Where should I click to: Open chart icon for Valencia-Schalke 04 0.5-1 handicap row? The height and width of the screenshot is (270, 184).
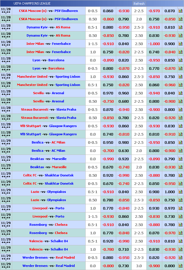click(x=180, y=241)
